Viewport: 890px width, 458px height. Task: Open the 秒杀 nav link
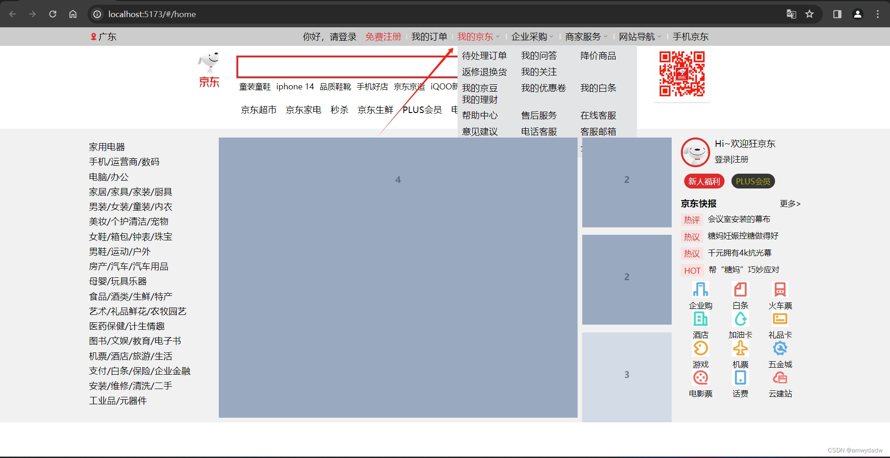339,110
